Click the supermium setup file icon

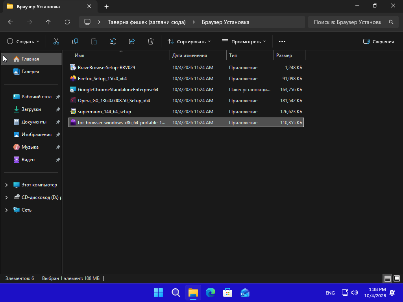point(73,111)
